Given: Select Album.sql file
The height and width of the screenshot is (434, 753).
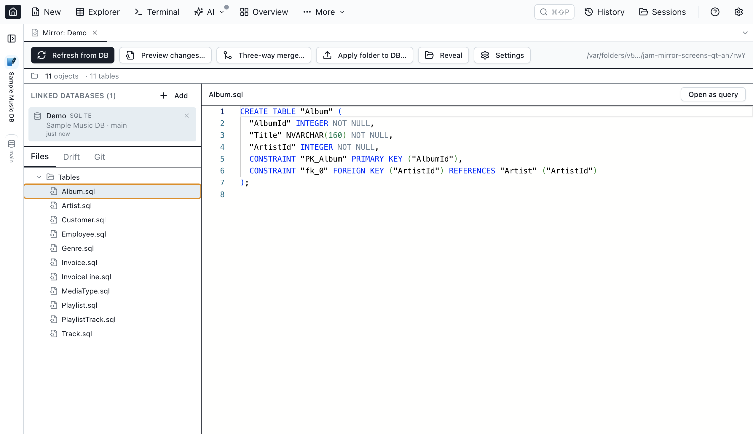Looking at the screenshot, I should 112,192.
